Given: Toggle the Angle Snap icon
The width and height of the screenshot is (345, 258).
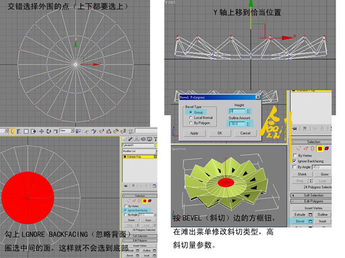Looking at the screenshot, I should [x=101, y=131].
